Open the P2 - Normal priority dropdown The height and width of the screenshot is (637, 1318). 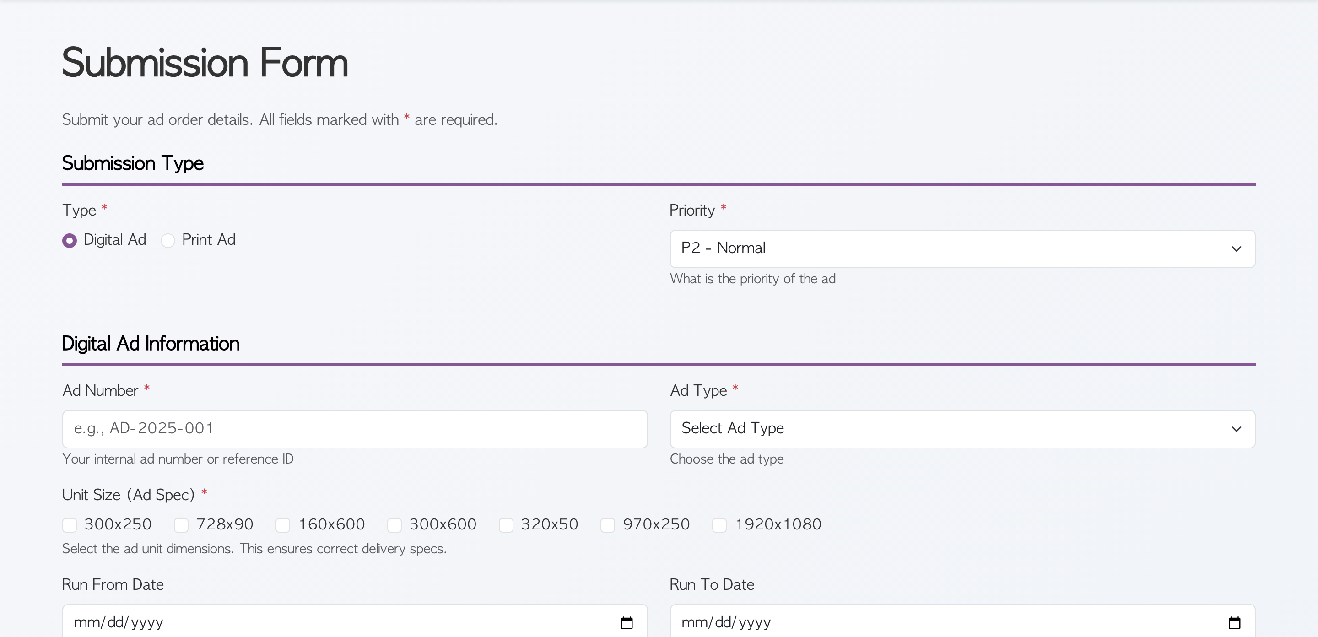pyautogui.click(x=962, y=248)
